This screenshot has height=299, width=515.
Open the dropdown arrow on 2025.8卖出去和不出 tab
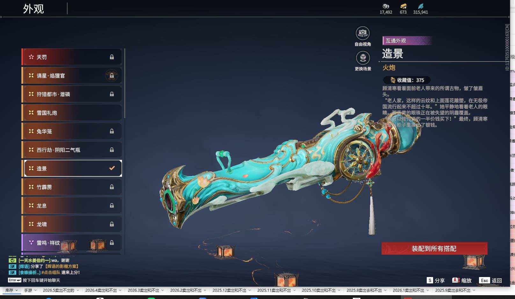[x=385, y=290]
